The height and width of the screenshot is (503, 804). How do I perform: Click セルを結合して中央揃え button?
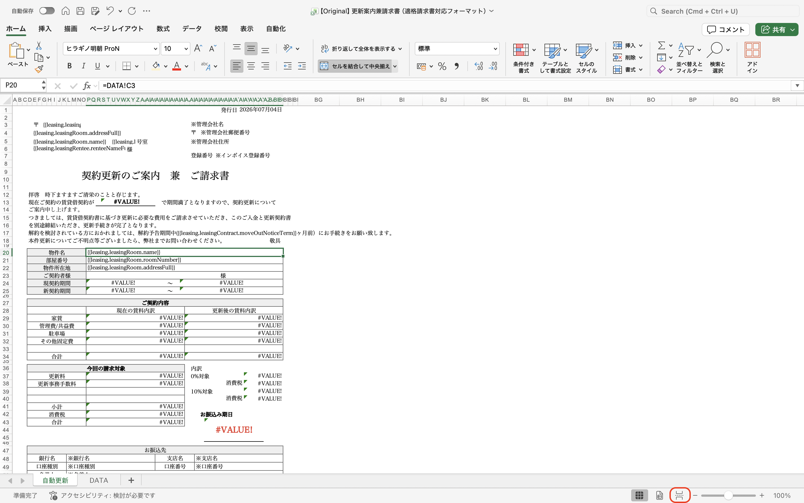coord(355,66)
